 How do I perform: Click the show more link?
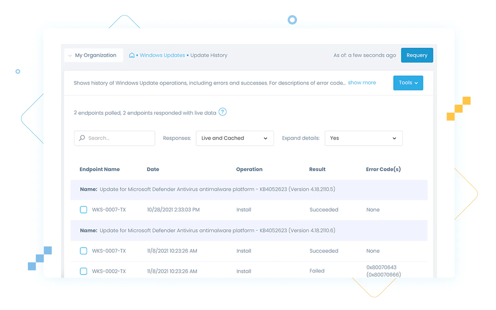(x=362, y=82)
